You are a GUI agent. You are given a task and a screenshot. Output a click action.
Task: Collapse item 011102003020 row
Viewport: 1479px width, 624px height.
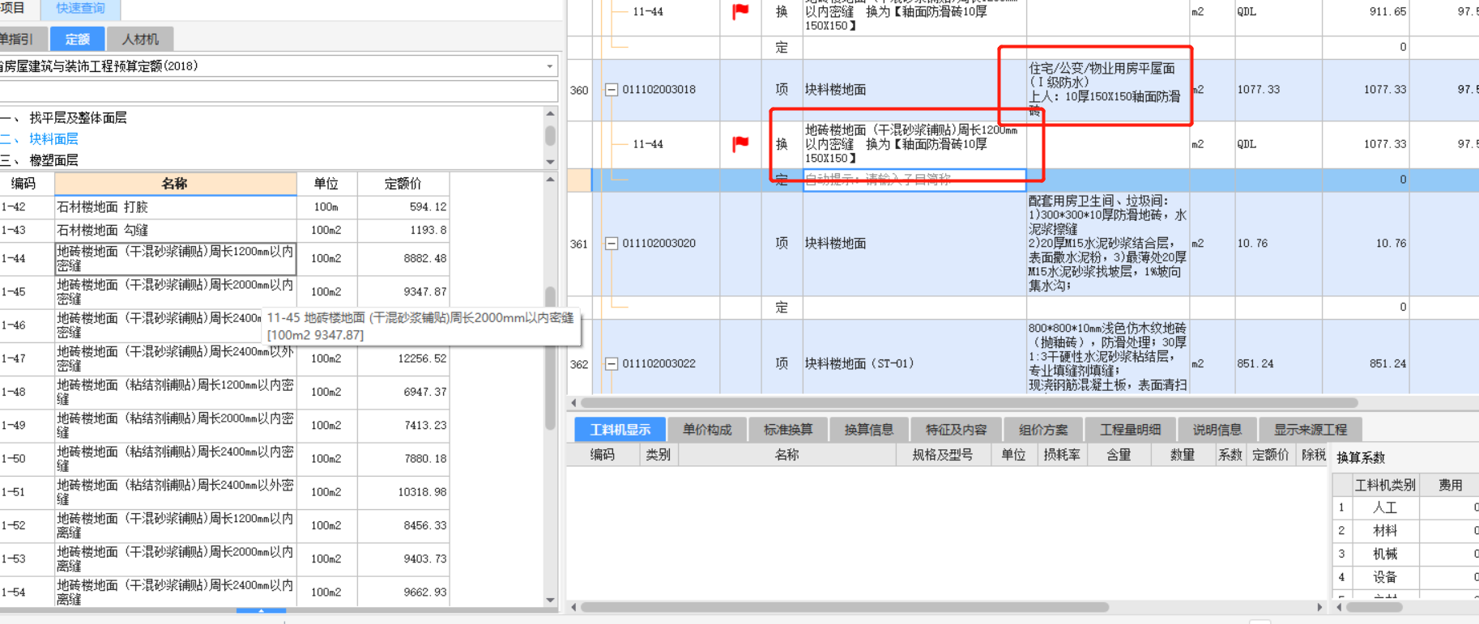(612, 244)
